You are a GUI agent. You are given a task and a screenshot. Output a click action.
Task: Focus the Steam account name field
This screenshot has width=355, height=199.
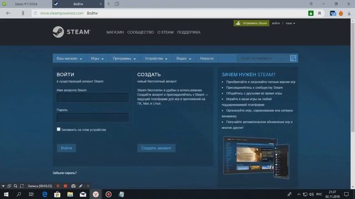(93, 98)
